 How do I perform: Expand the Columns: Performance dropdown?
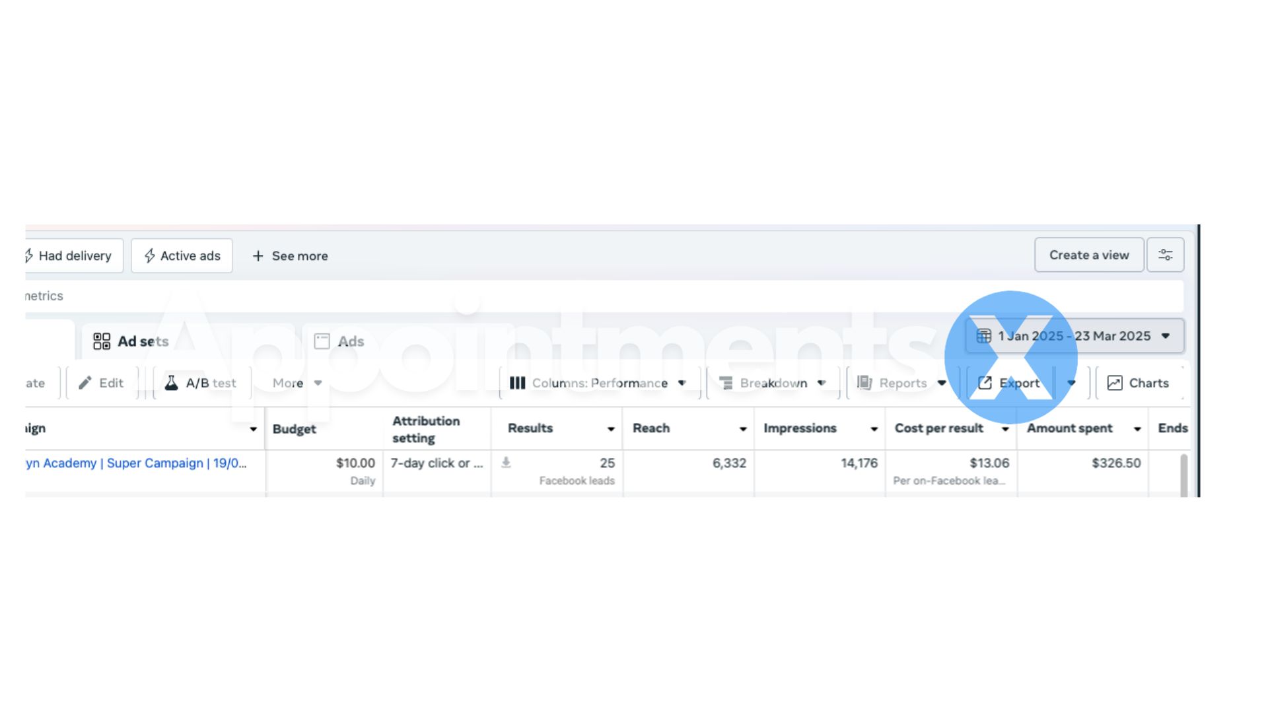click(682, 383)
